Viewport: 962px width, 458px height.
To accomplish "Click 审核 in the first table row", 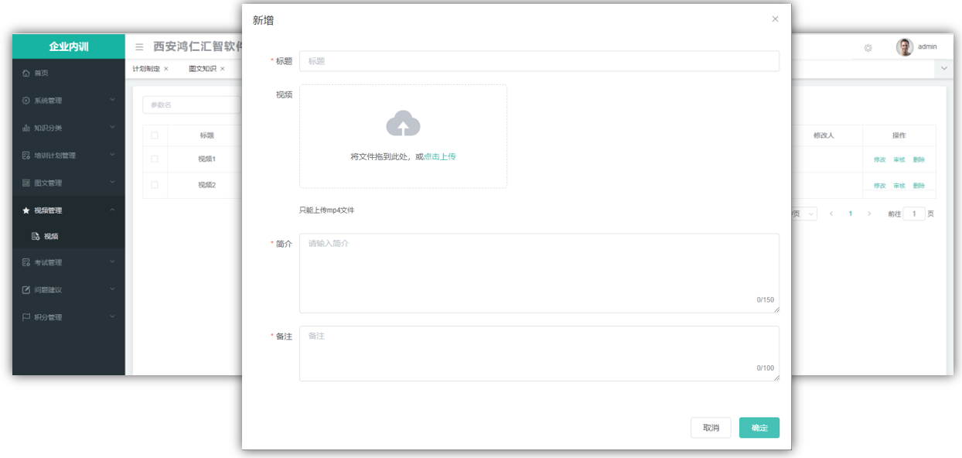I will point(899,159).
